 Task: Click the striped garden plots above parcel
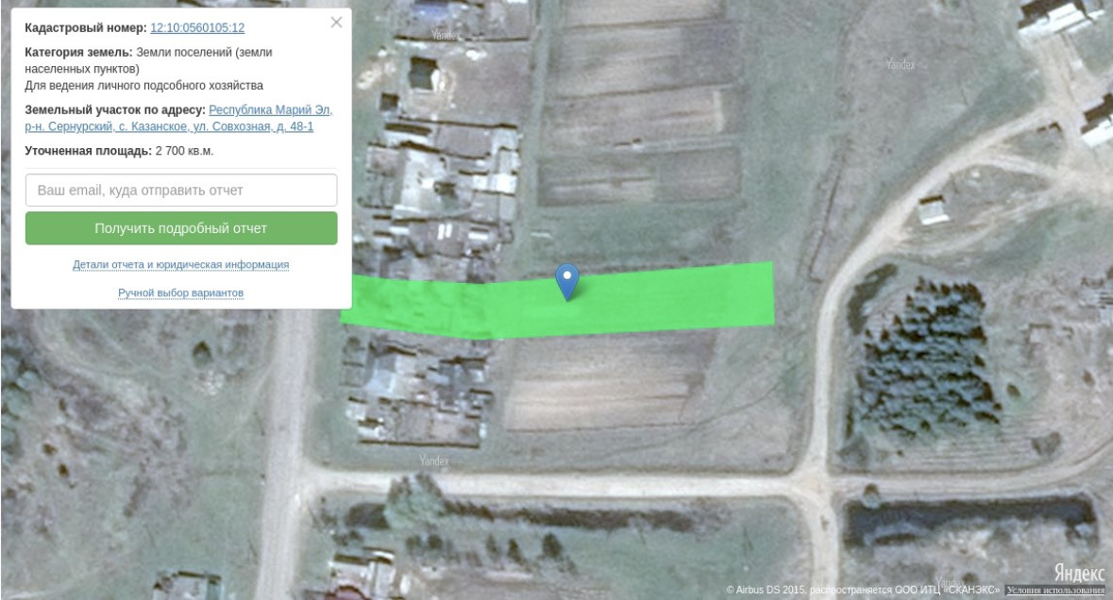click(x=639, y=107)
